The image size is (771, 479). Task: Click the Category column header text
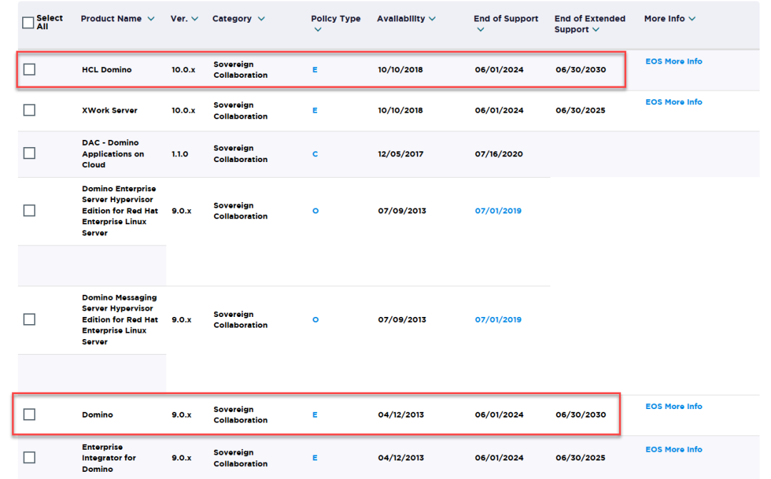tap(232, 19)
